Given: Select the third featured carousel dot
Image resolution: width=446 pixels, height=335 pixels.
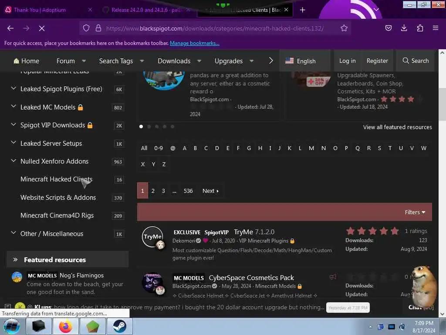Looking at the screenshot, I should pyautogui.click(x=157, y=126).
